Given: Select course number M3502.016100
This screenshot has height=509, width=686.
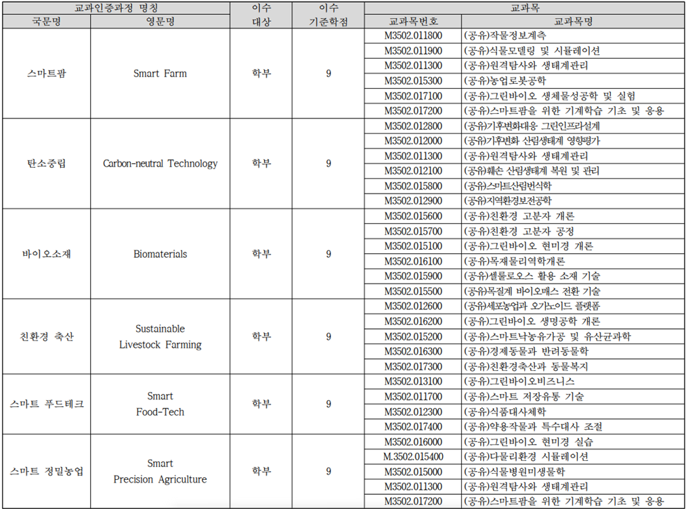Looking at the screenshot, I should tap(413, 261).
